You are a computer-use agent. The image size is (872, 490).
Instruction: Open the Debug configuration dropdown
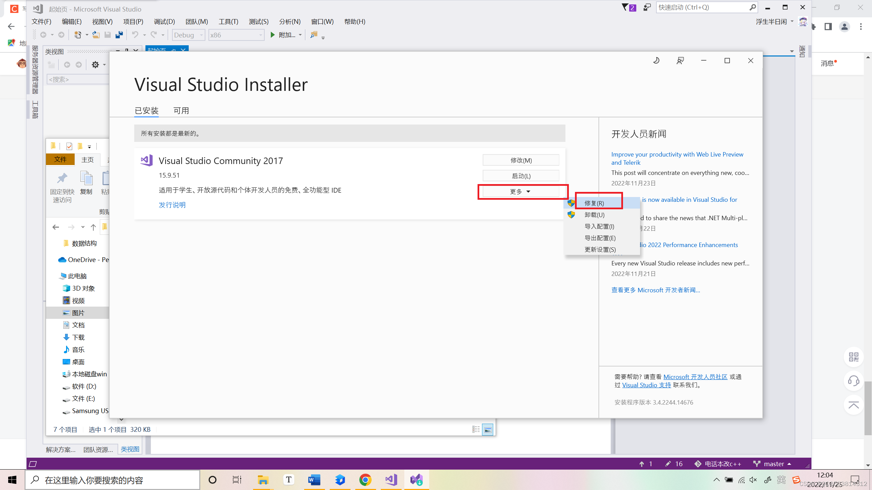pyautogui.click(x=188, y=35)
